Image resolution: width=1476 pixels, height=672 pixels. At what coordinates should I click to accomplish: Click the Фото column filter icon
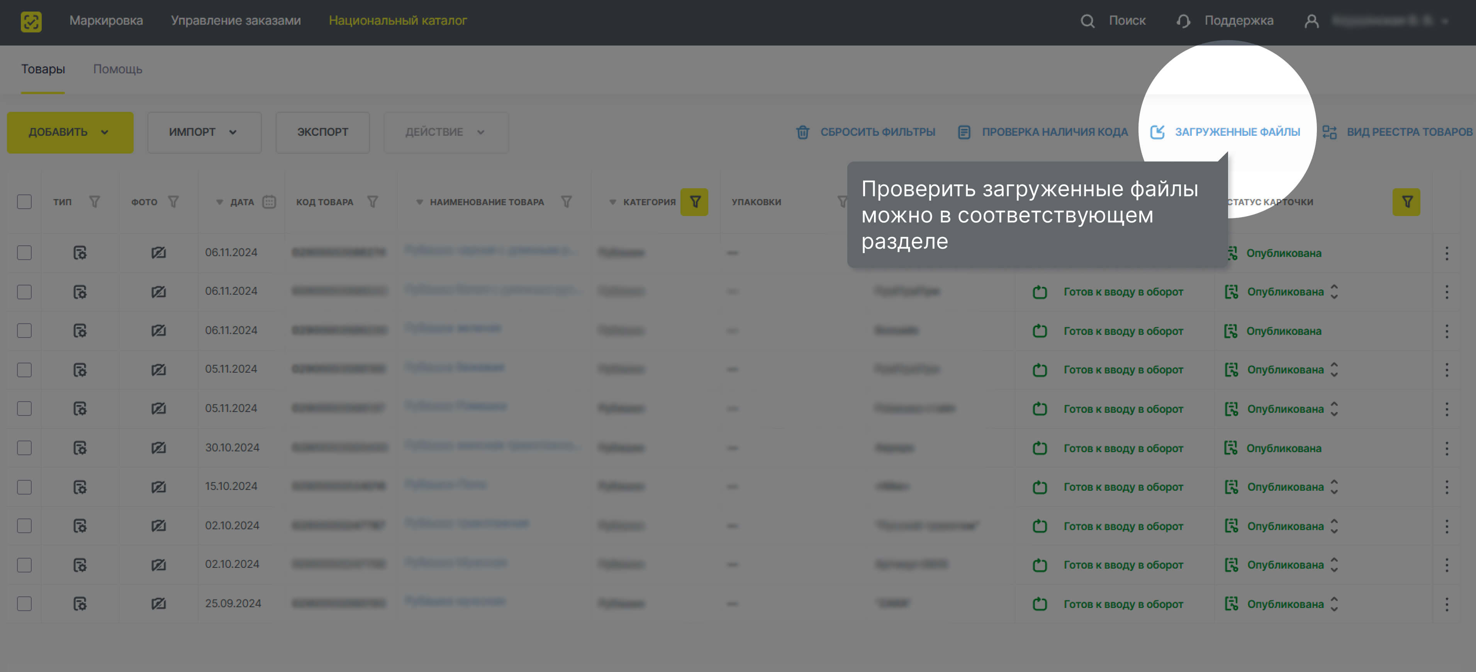tap(173, 202)
